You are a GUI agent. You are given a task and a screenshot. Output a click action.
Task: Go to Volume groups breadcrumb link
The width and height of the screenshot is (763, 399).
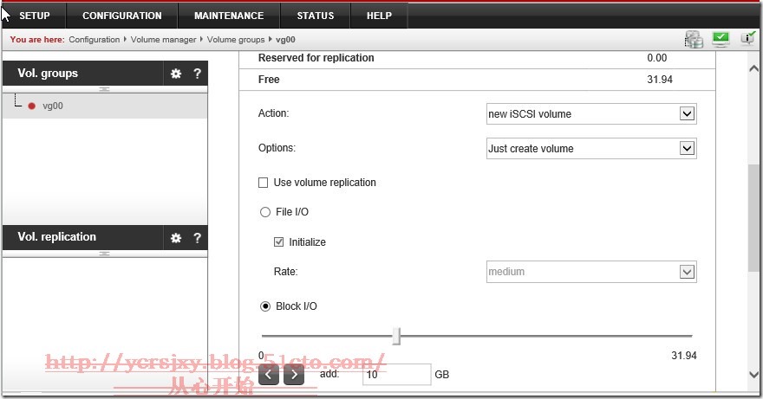click(236, 39)
